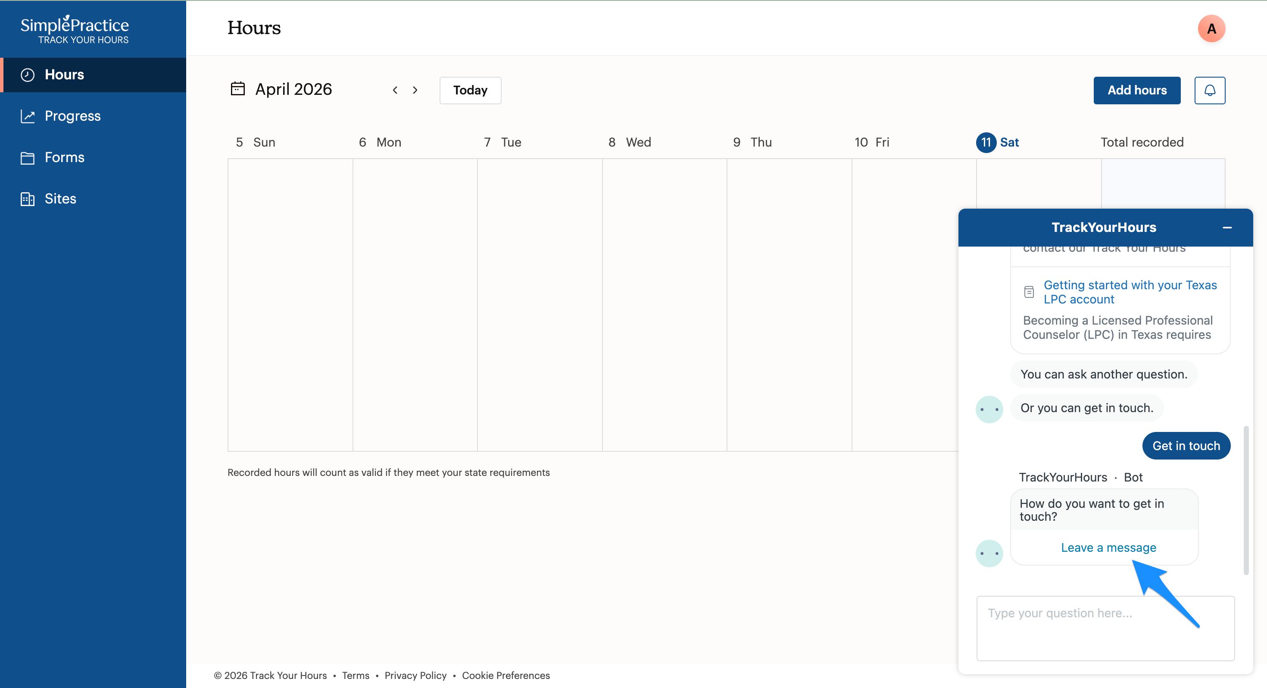This screenshot has width=1267, height=688.
Task: Select the Tuesday 7 day column header
Action: coord(502,142)
